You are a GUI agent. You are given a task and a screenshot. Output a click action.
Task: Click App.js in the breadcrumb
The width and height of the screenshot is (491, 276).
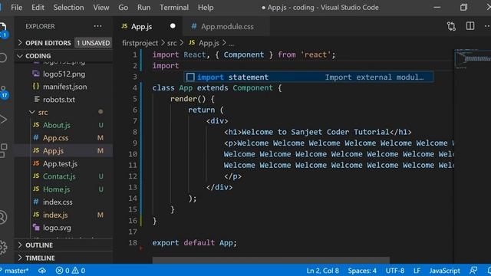(209, 43)
